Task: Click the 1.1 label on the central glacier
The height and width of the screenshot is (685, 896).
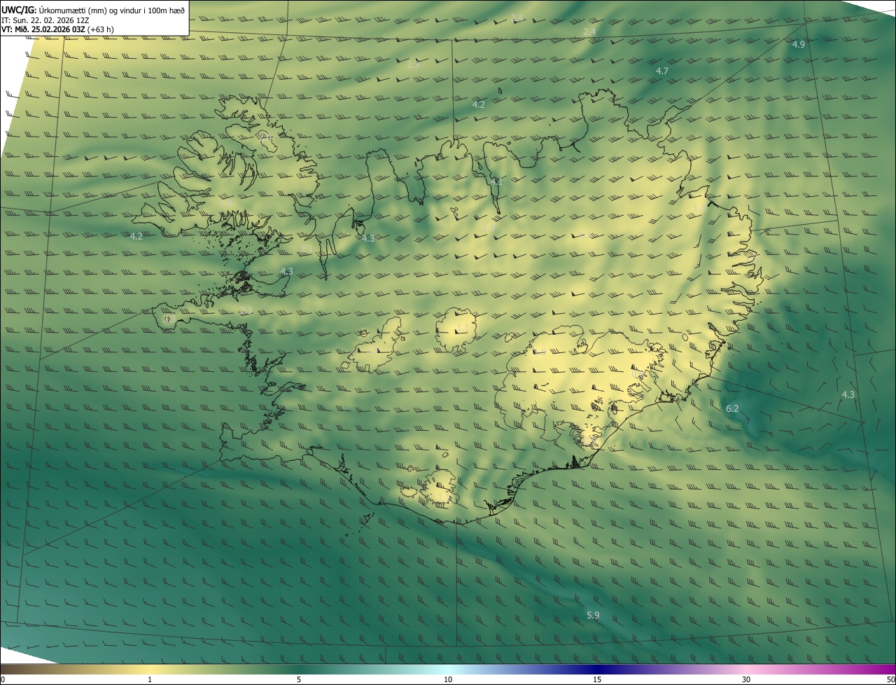Action: [x=463, y=328]
